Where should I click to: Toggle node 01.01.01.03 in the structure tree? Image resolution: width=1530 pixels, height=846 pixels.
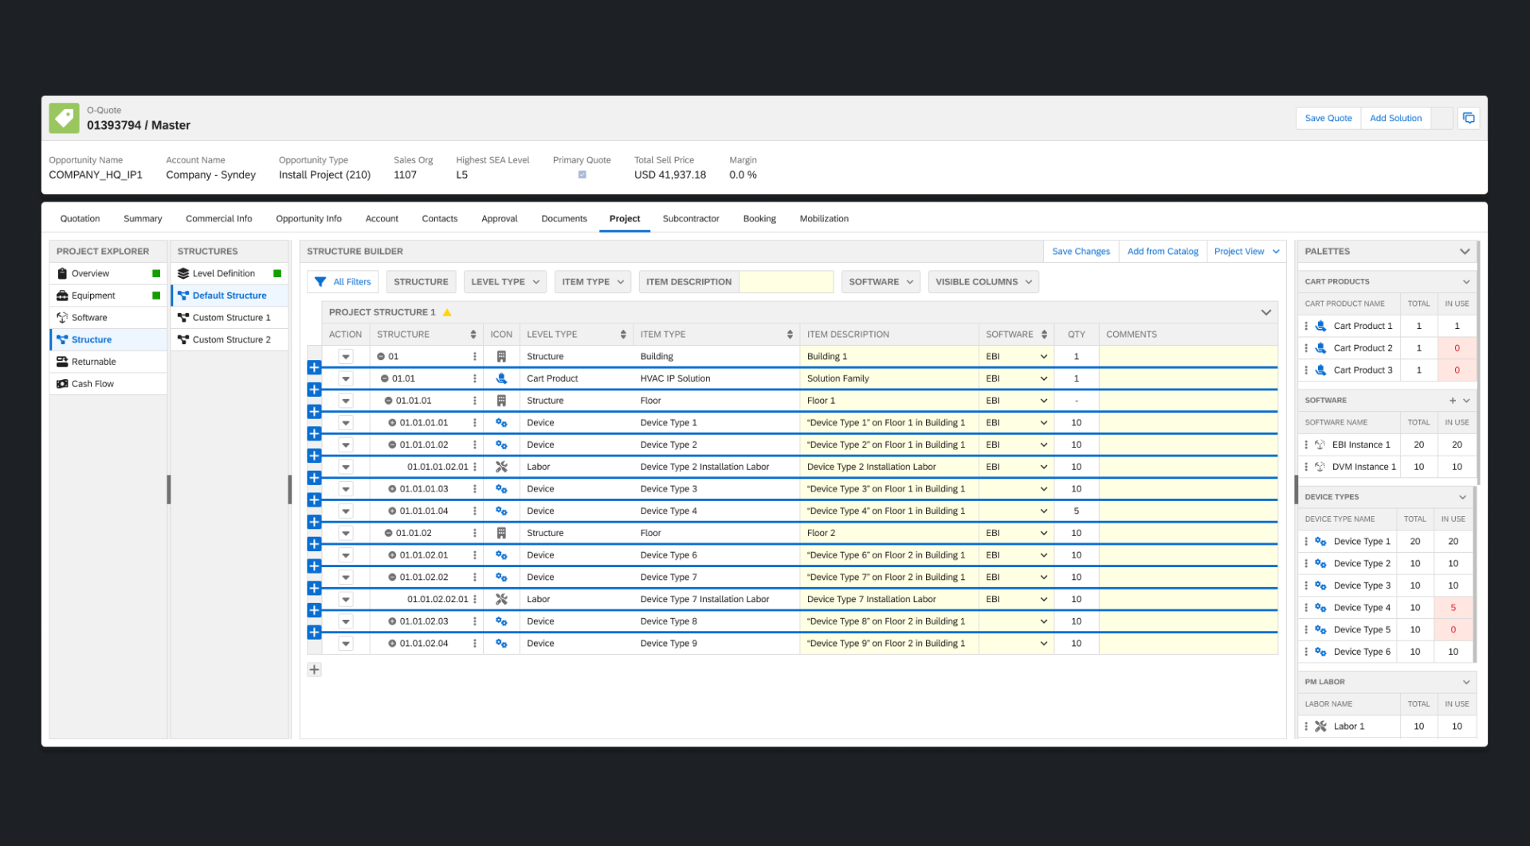(392, 489)
